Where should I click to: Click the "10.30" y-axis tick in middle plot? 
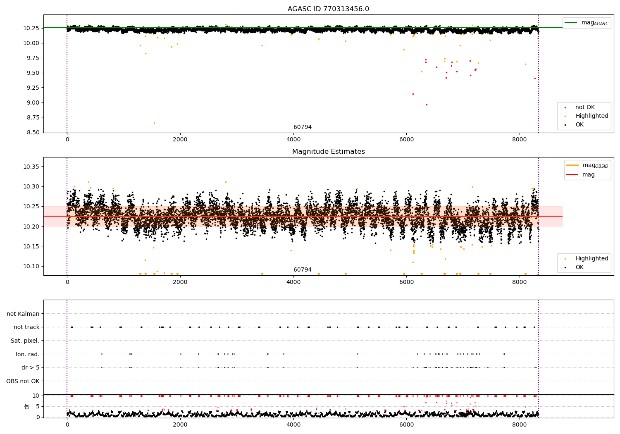click(31, 187)
